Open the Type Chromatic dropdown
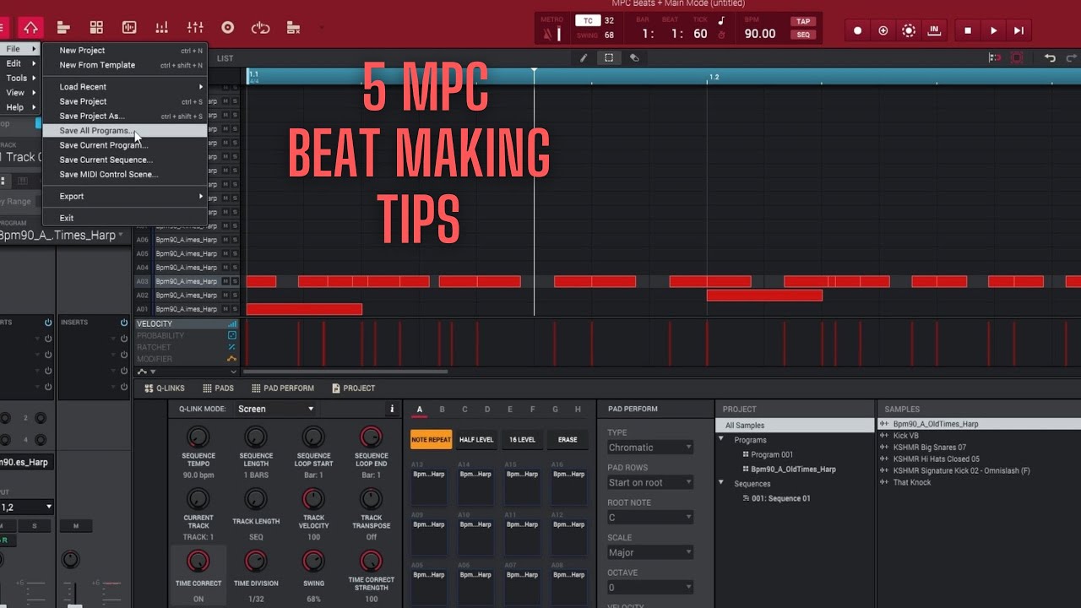 [x=649, y=448]
